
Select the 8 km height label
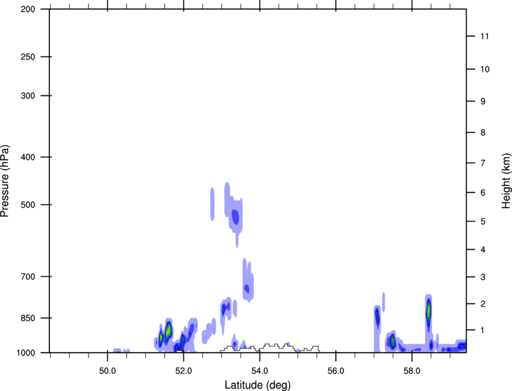click(483, 133)
